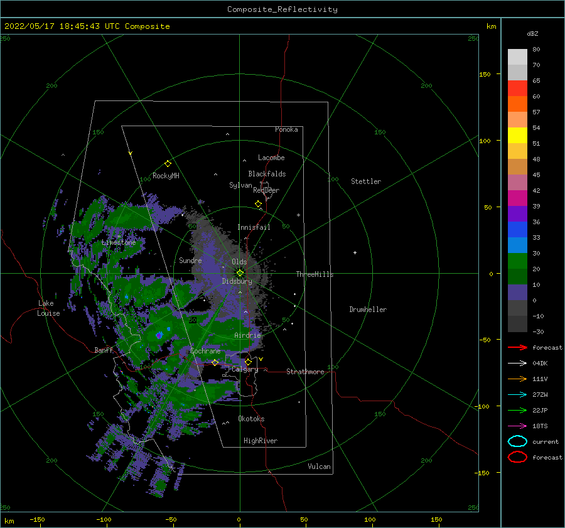Click the violet 36-39 dBZ swatch
The height and width of the screenshot is (528, 565).
click(517, 213)
